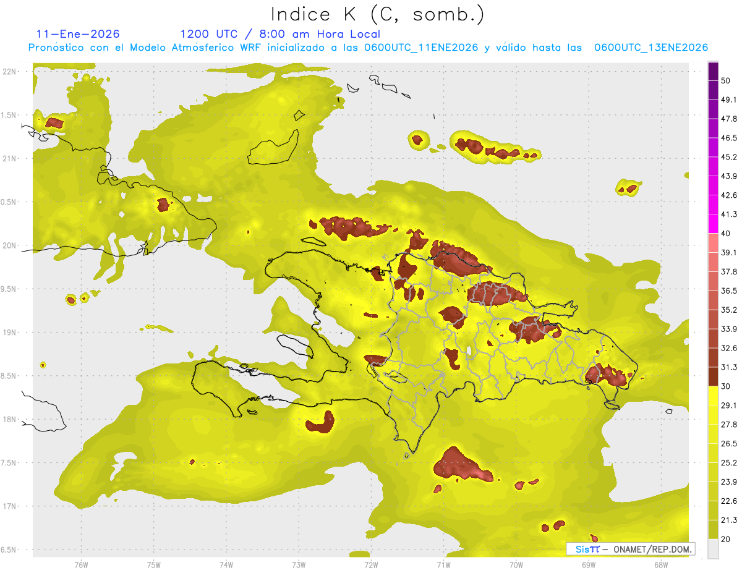
Task: Click the top dark purple colorbar band above 50
Action: (x=713, y=72)
